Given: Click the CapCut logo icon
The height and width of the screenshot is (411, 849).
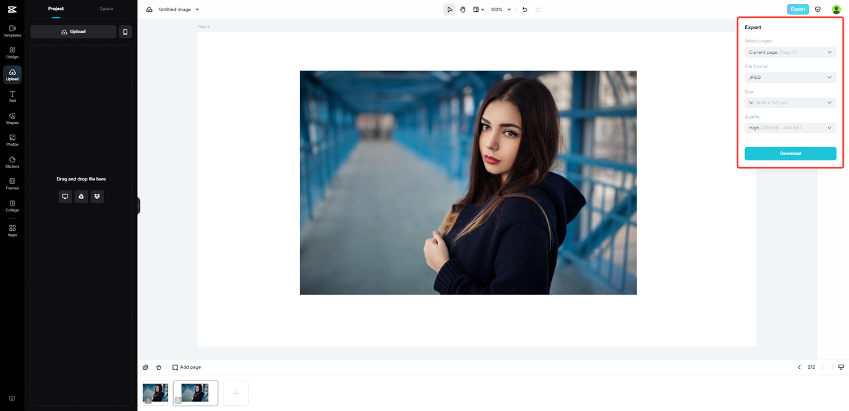Looking at the screenshot, I should coord(12,9).
